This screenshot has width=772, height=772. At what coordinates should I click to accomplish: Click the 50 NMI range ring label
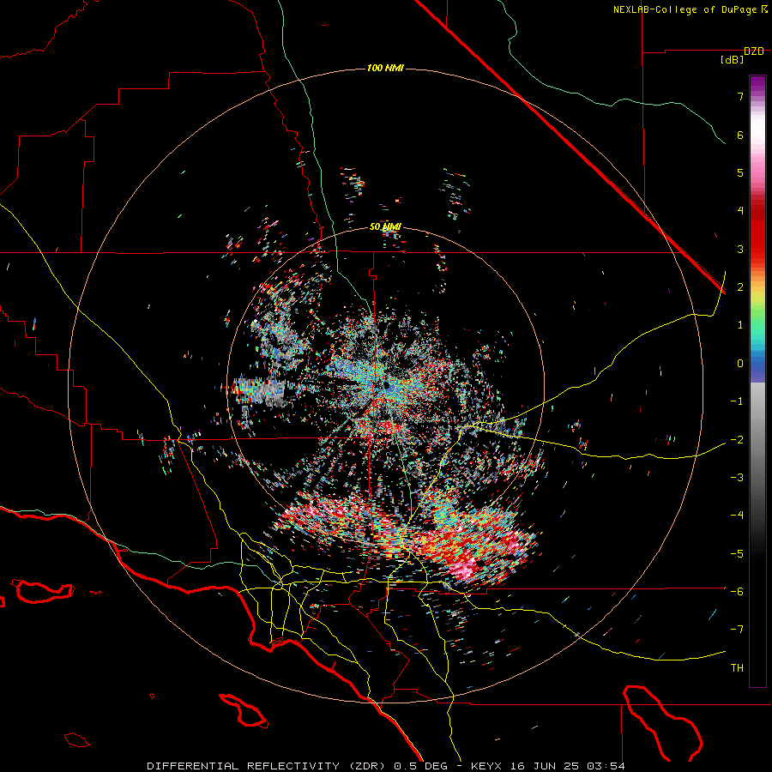[385, 227]
